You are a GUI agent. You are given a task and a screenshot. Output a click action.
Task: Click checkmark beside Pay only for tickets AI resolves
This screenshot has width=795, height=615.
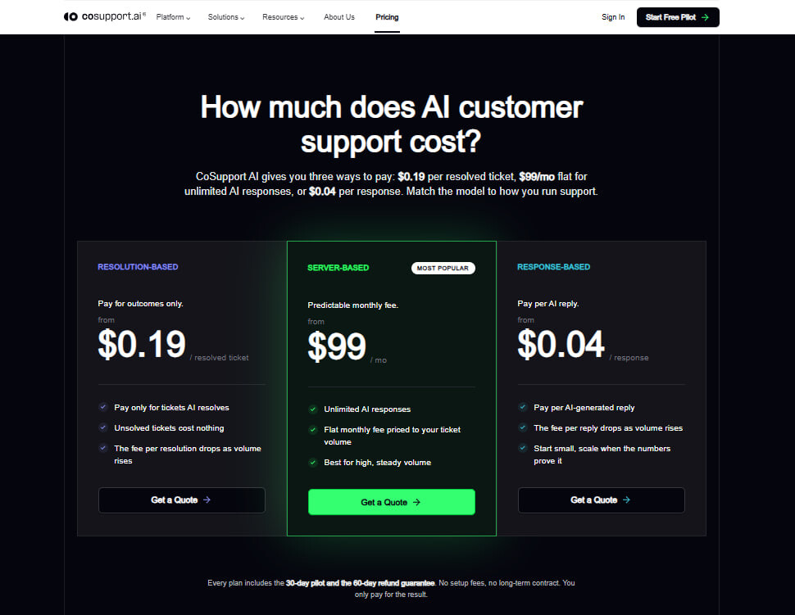point(103,407)
